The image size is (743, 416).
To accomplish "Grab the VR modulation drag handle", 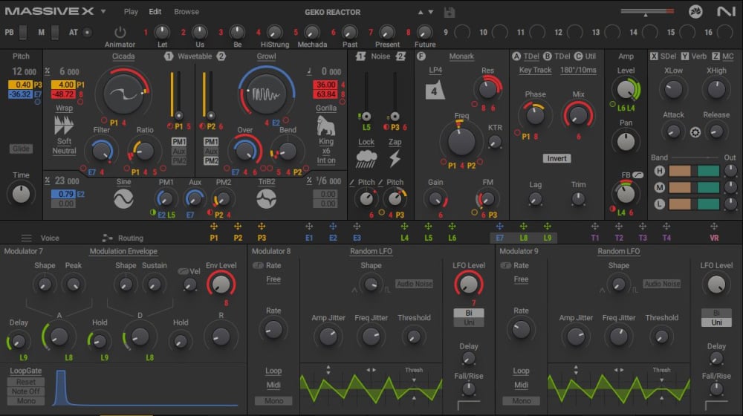I will tap(713, 227).
